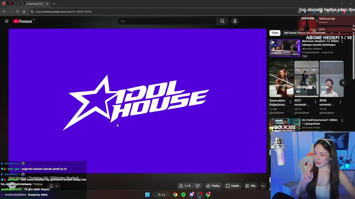The image size is (355, 199).
Task: Open cast media icon in toolbar
Action: pos(299,12)
